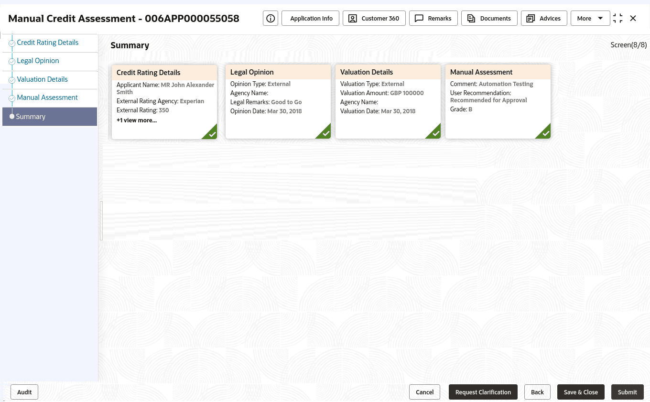Expand '+1 view more...' on Credit Rating card
The height and width of the screenshot is (402, 650).
137,120
